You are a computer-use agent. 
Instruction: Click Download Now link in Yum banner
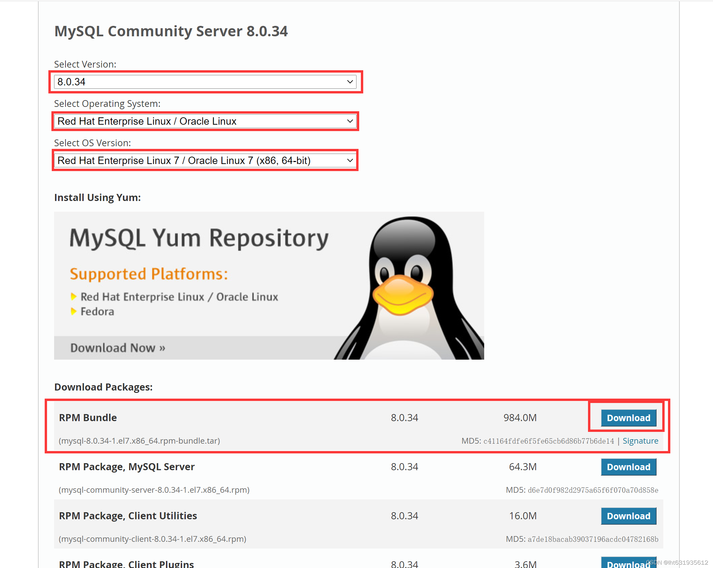point(118,348)
